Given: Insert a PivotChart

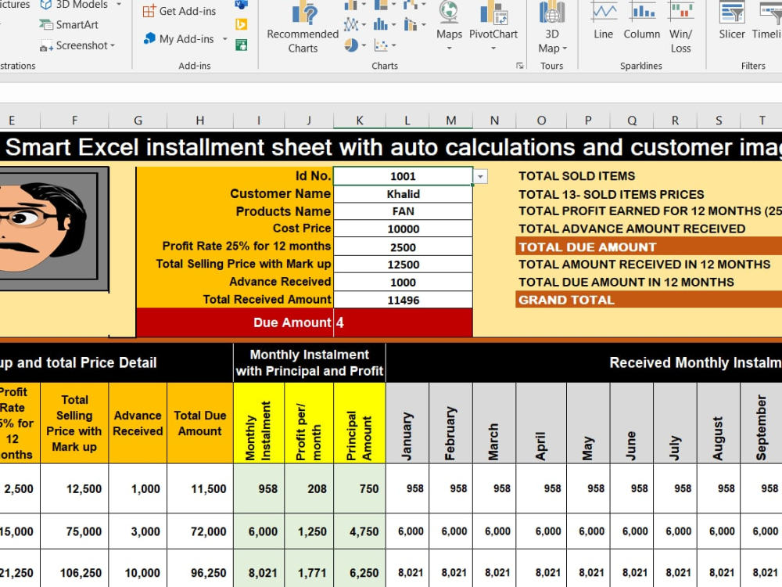Looking at the screenshot, I should click(493, 27).
